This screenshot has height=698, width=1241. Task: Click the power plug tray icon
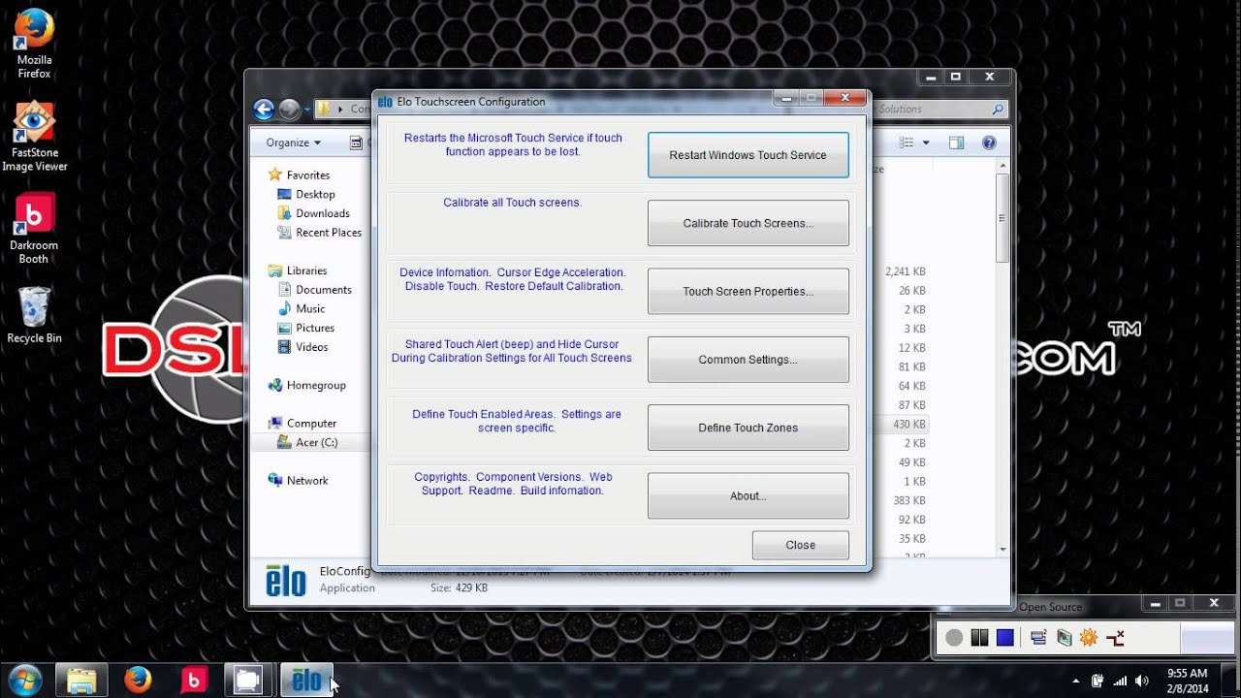click(x=1098, y=681)
